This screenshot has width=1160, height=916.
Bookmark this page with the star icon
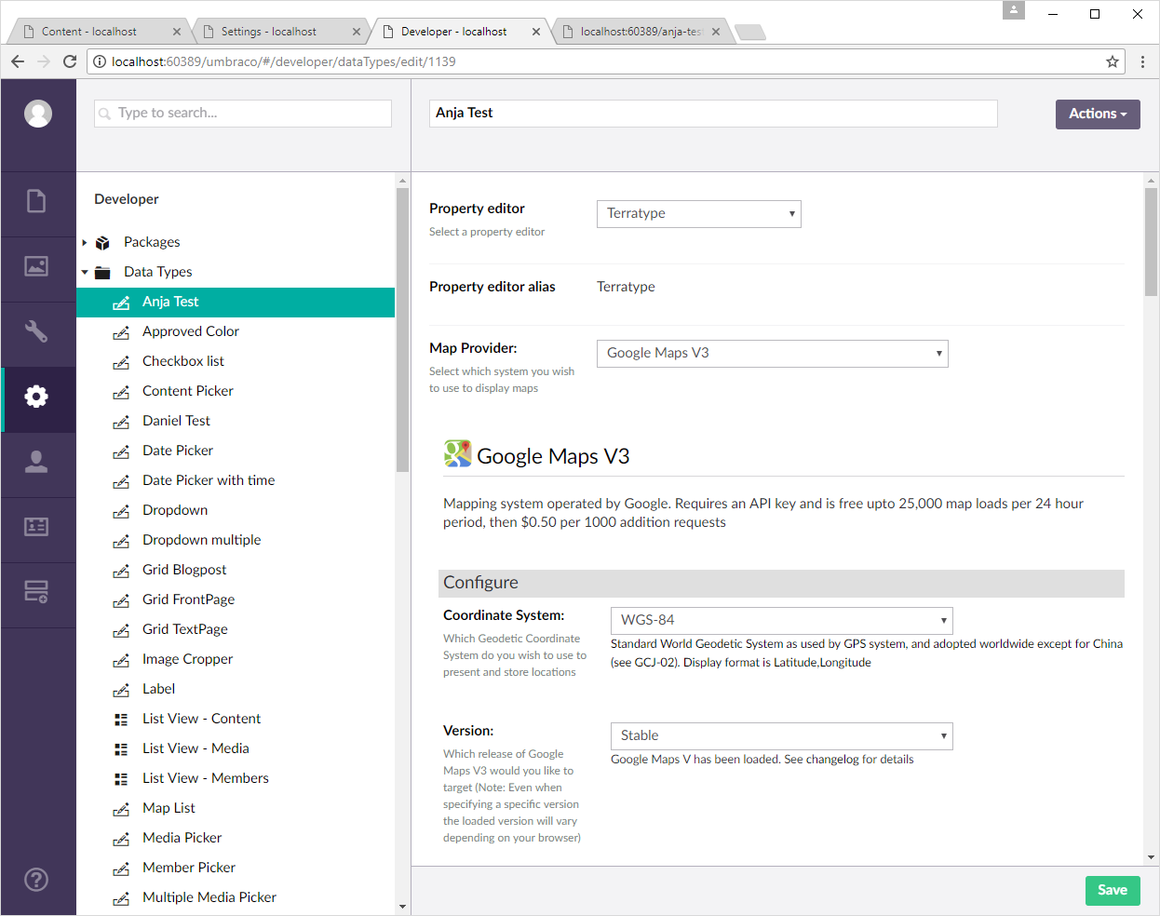[1113, 61]
